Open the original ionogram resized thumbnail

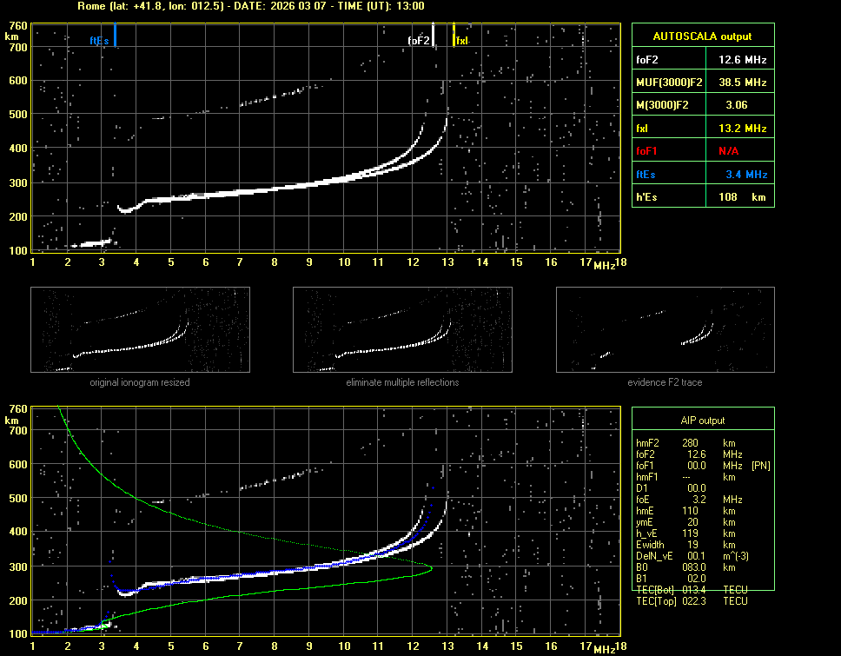click(x=140, y=331)
